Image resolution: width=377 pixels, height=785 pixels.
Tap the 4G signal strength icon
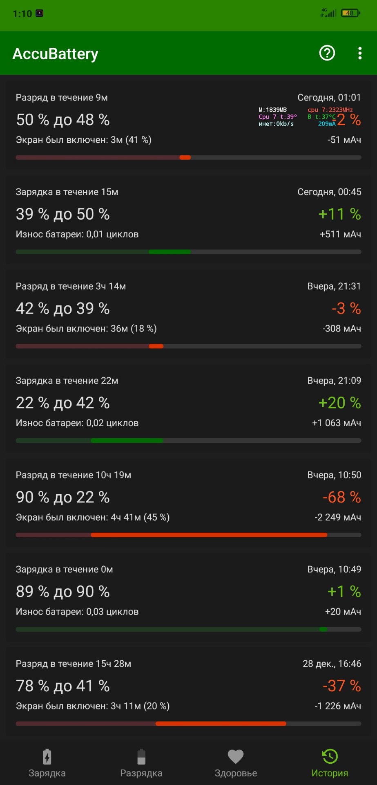tap(328, 13)
